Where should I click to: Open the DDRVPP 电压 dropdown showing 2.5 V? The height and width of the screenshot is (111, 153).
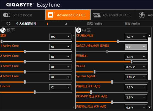[136, 97]
